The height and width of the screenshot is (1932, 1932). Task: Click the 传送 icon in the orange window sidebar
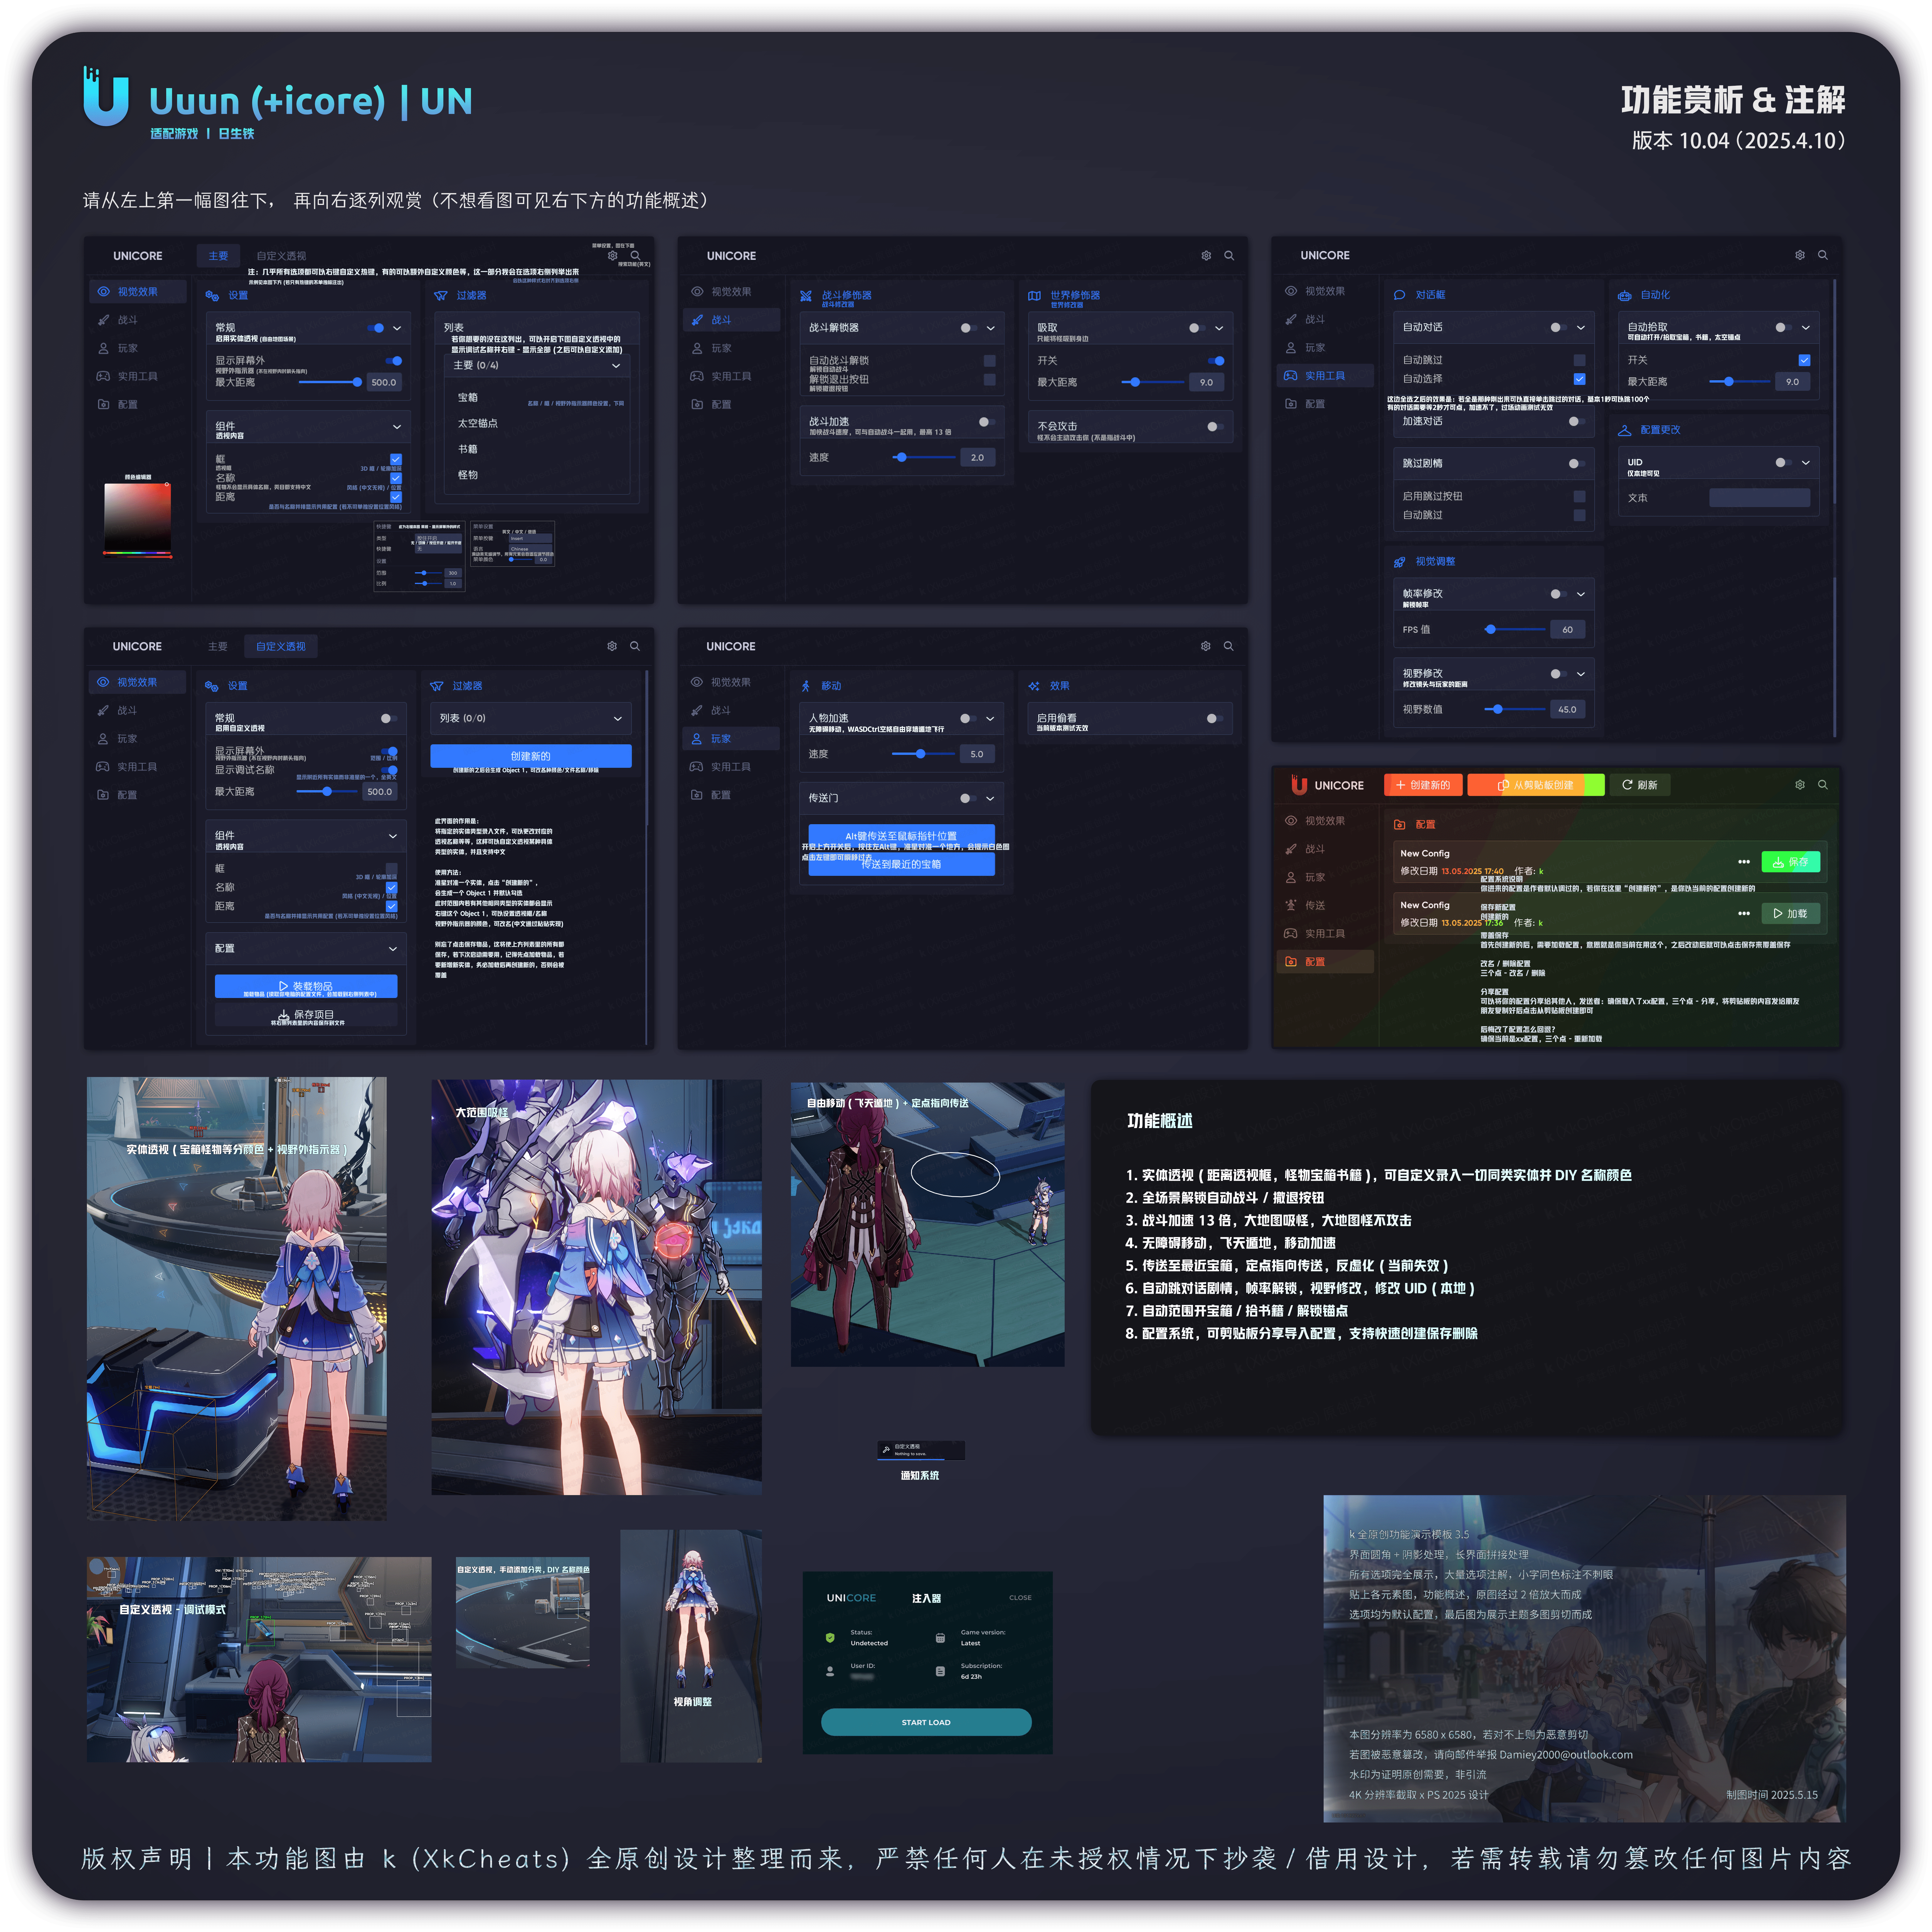[1291, 905]
